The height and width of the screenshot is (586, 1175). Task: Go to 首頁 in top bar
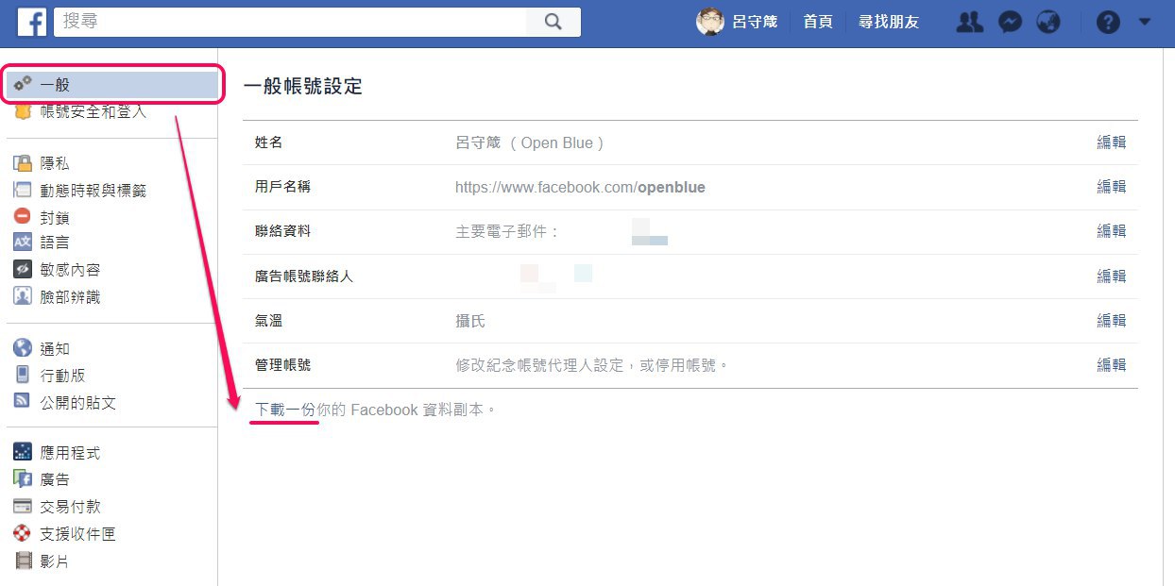coord(818,22)
